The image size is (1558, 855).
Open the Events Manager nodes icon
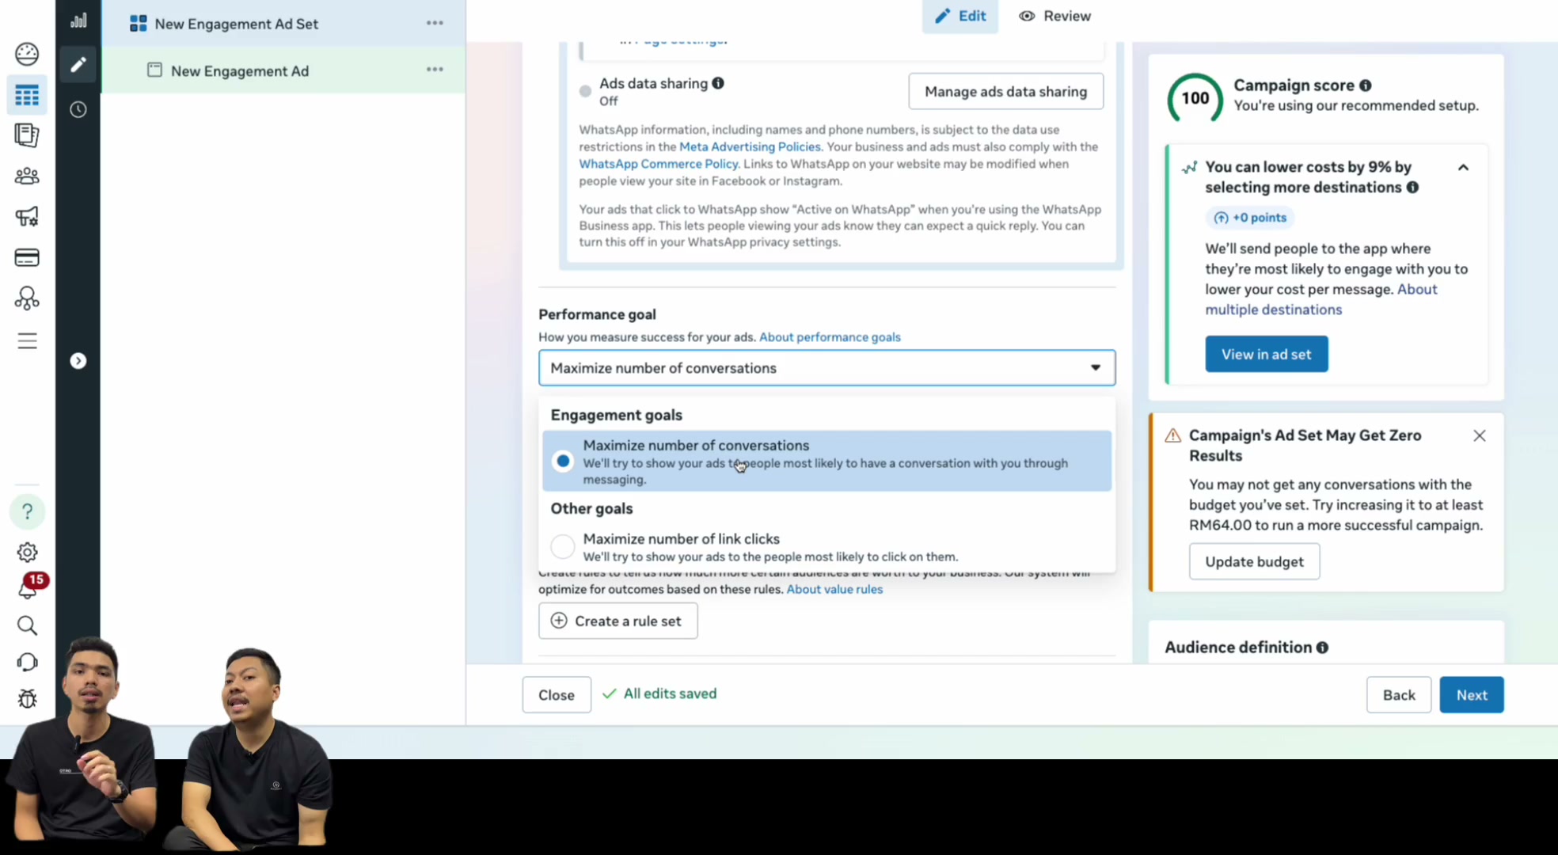pyautogui.click(x=27, y=298)
